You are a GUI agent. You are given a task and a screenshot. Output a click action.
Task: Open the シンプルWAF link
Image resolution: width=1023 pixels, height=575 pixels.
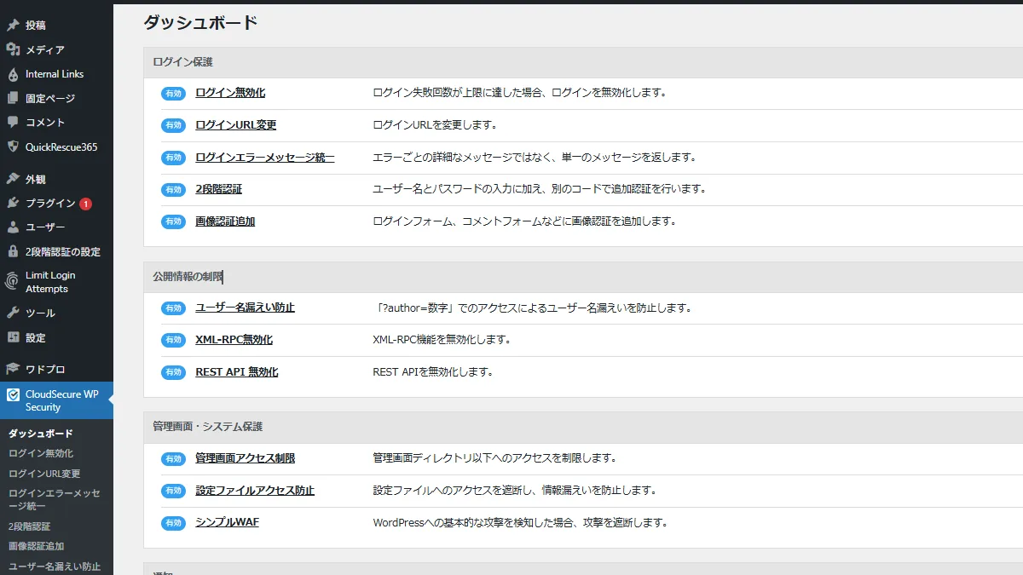click(228, 522)
